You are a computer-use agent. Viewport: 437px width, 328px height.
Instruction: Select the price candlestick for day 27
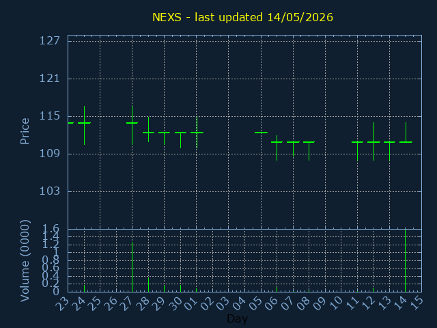tap(132, 125)
